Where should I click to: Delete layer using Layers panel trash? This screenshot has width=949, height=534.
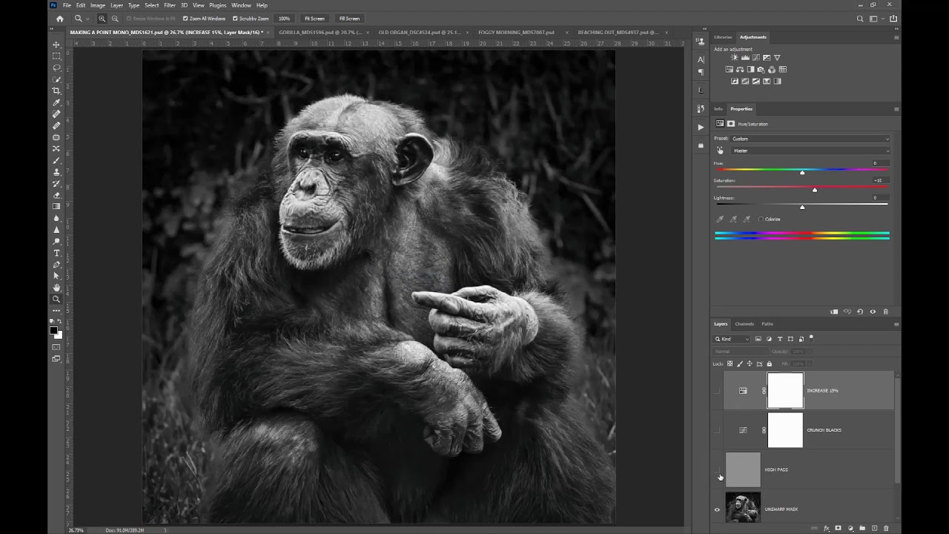886,528
